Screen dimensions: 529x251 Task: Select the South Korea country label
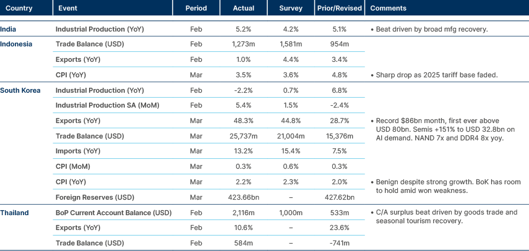tap(20, 91)
